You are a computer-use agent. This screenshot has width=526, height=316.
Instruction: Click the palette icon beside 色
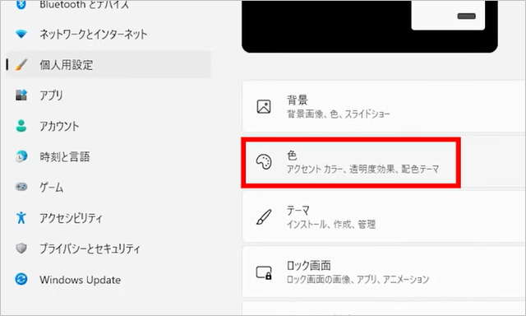click(x=264, y=161)
